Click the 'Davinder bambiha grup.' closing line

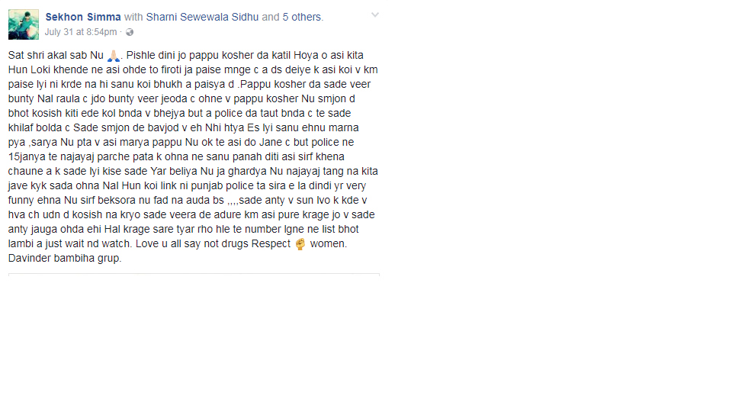pyautogui.click(x=65, y=259)
